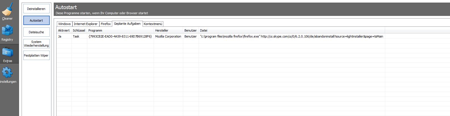
Task: Open the Festplatten Wiper tool
Action: [x=36, y=55]
